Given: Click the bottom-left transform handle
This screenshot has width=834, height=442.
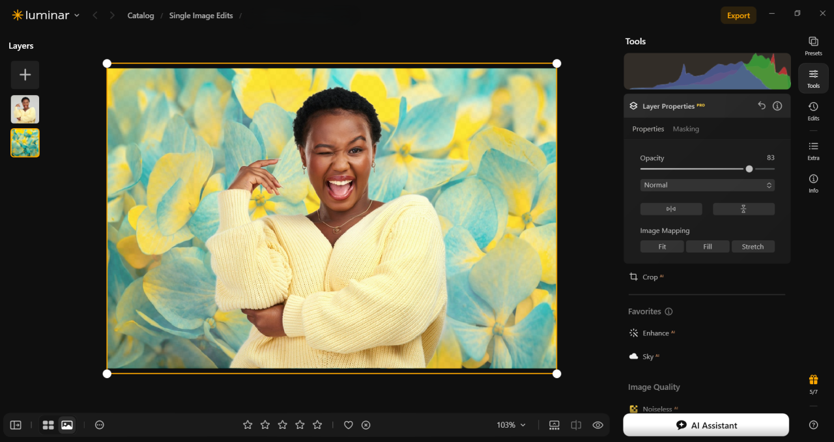Looking at the screenshot, I should [x=107, y=374].
